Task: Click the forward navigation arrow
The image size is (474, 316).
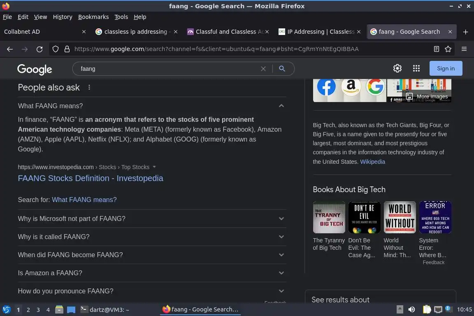Action: (x=25, y=49)
